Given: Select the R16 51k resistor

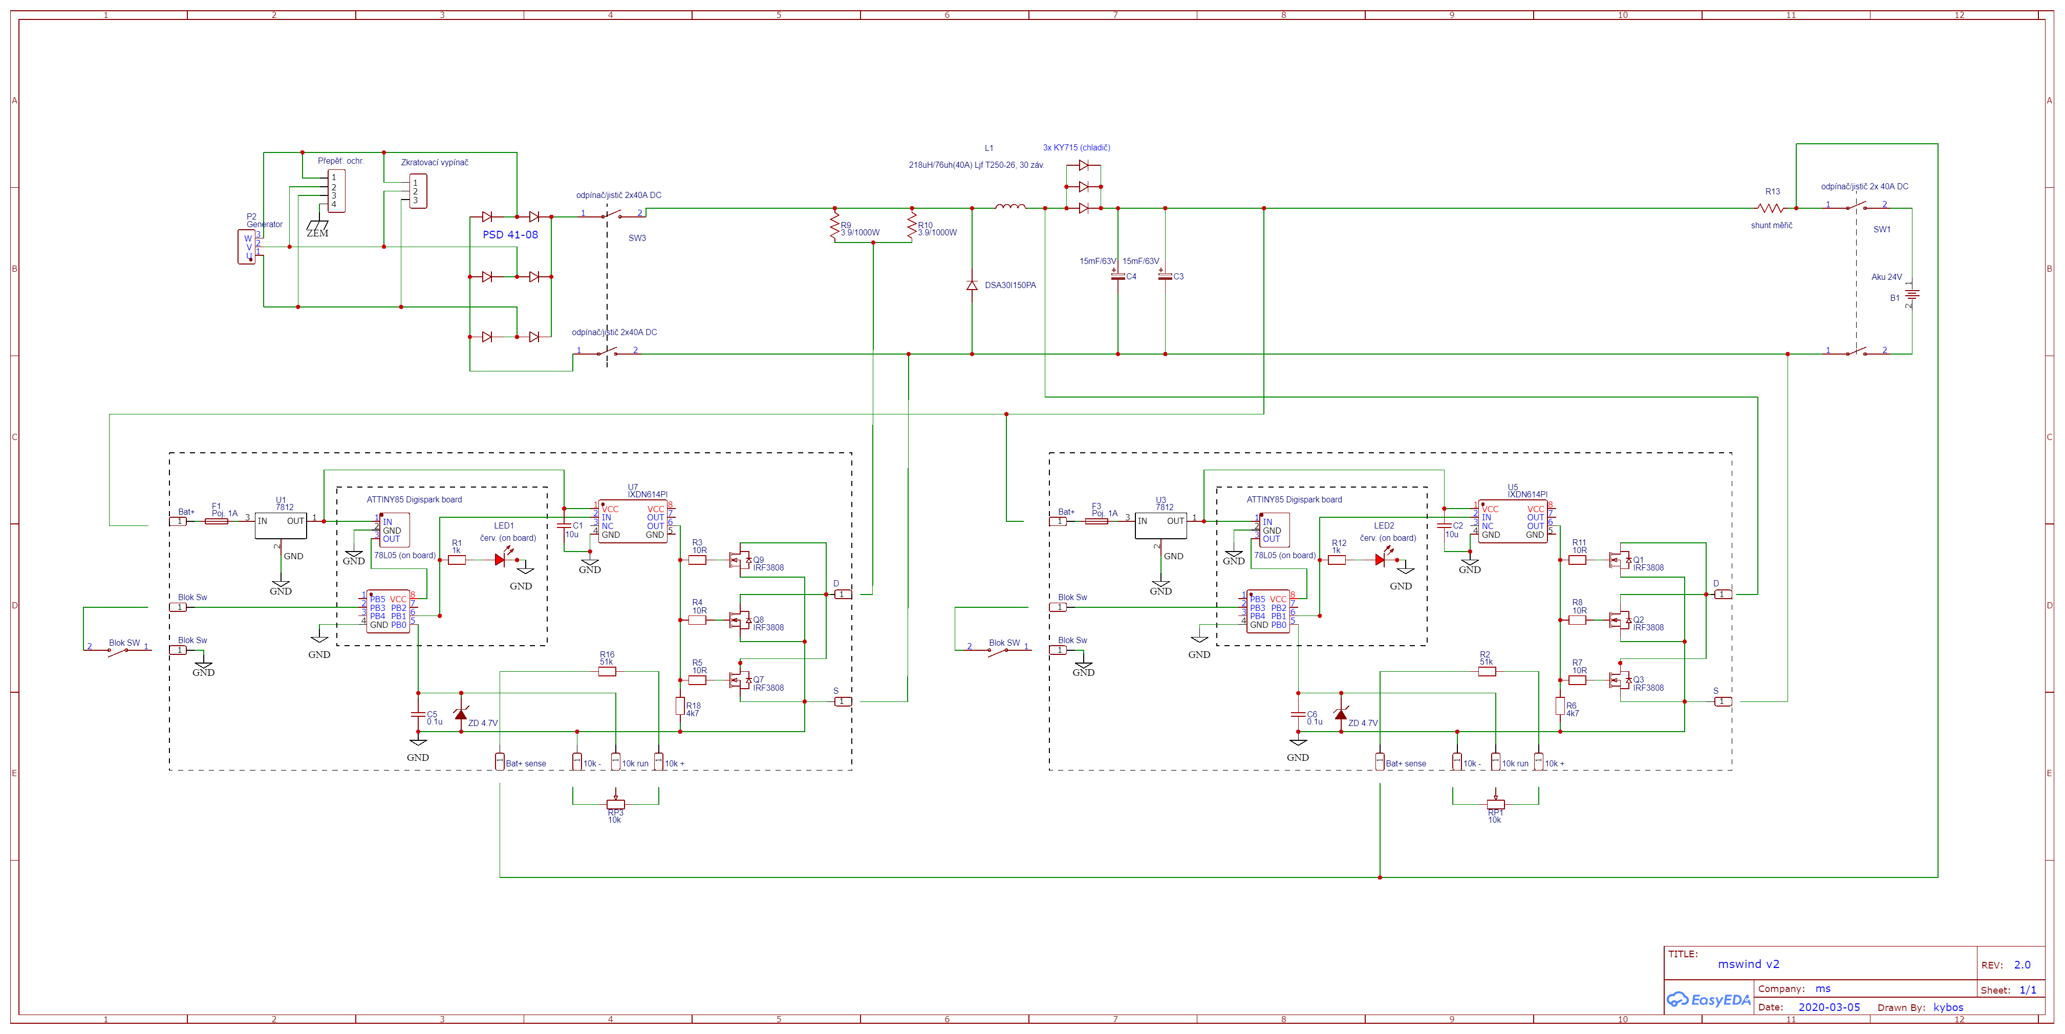Looking at the screenshot, I should point(608,671).
